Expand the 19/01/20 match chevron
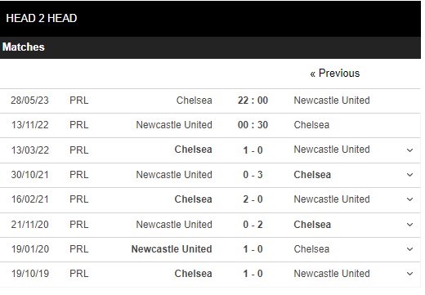 coord(409,249)
